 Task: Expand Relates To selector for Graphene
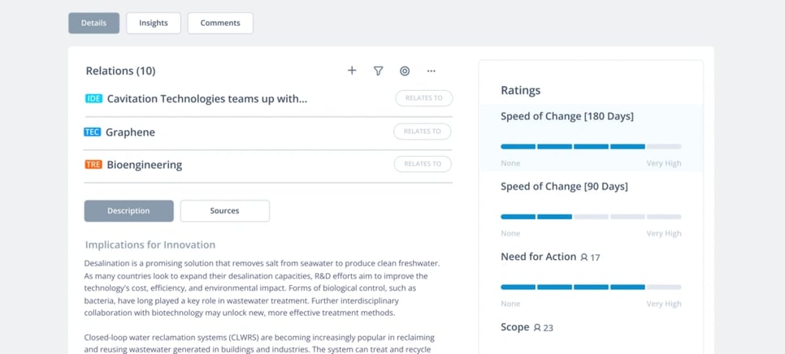tap(423, 132)
